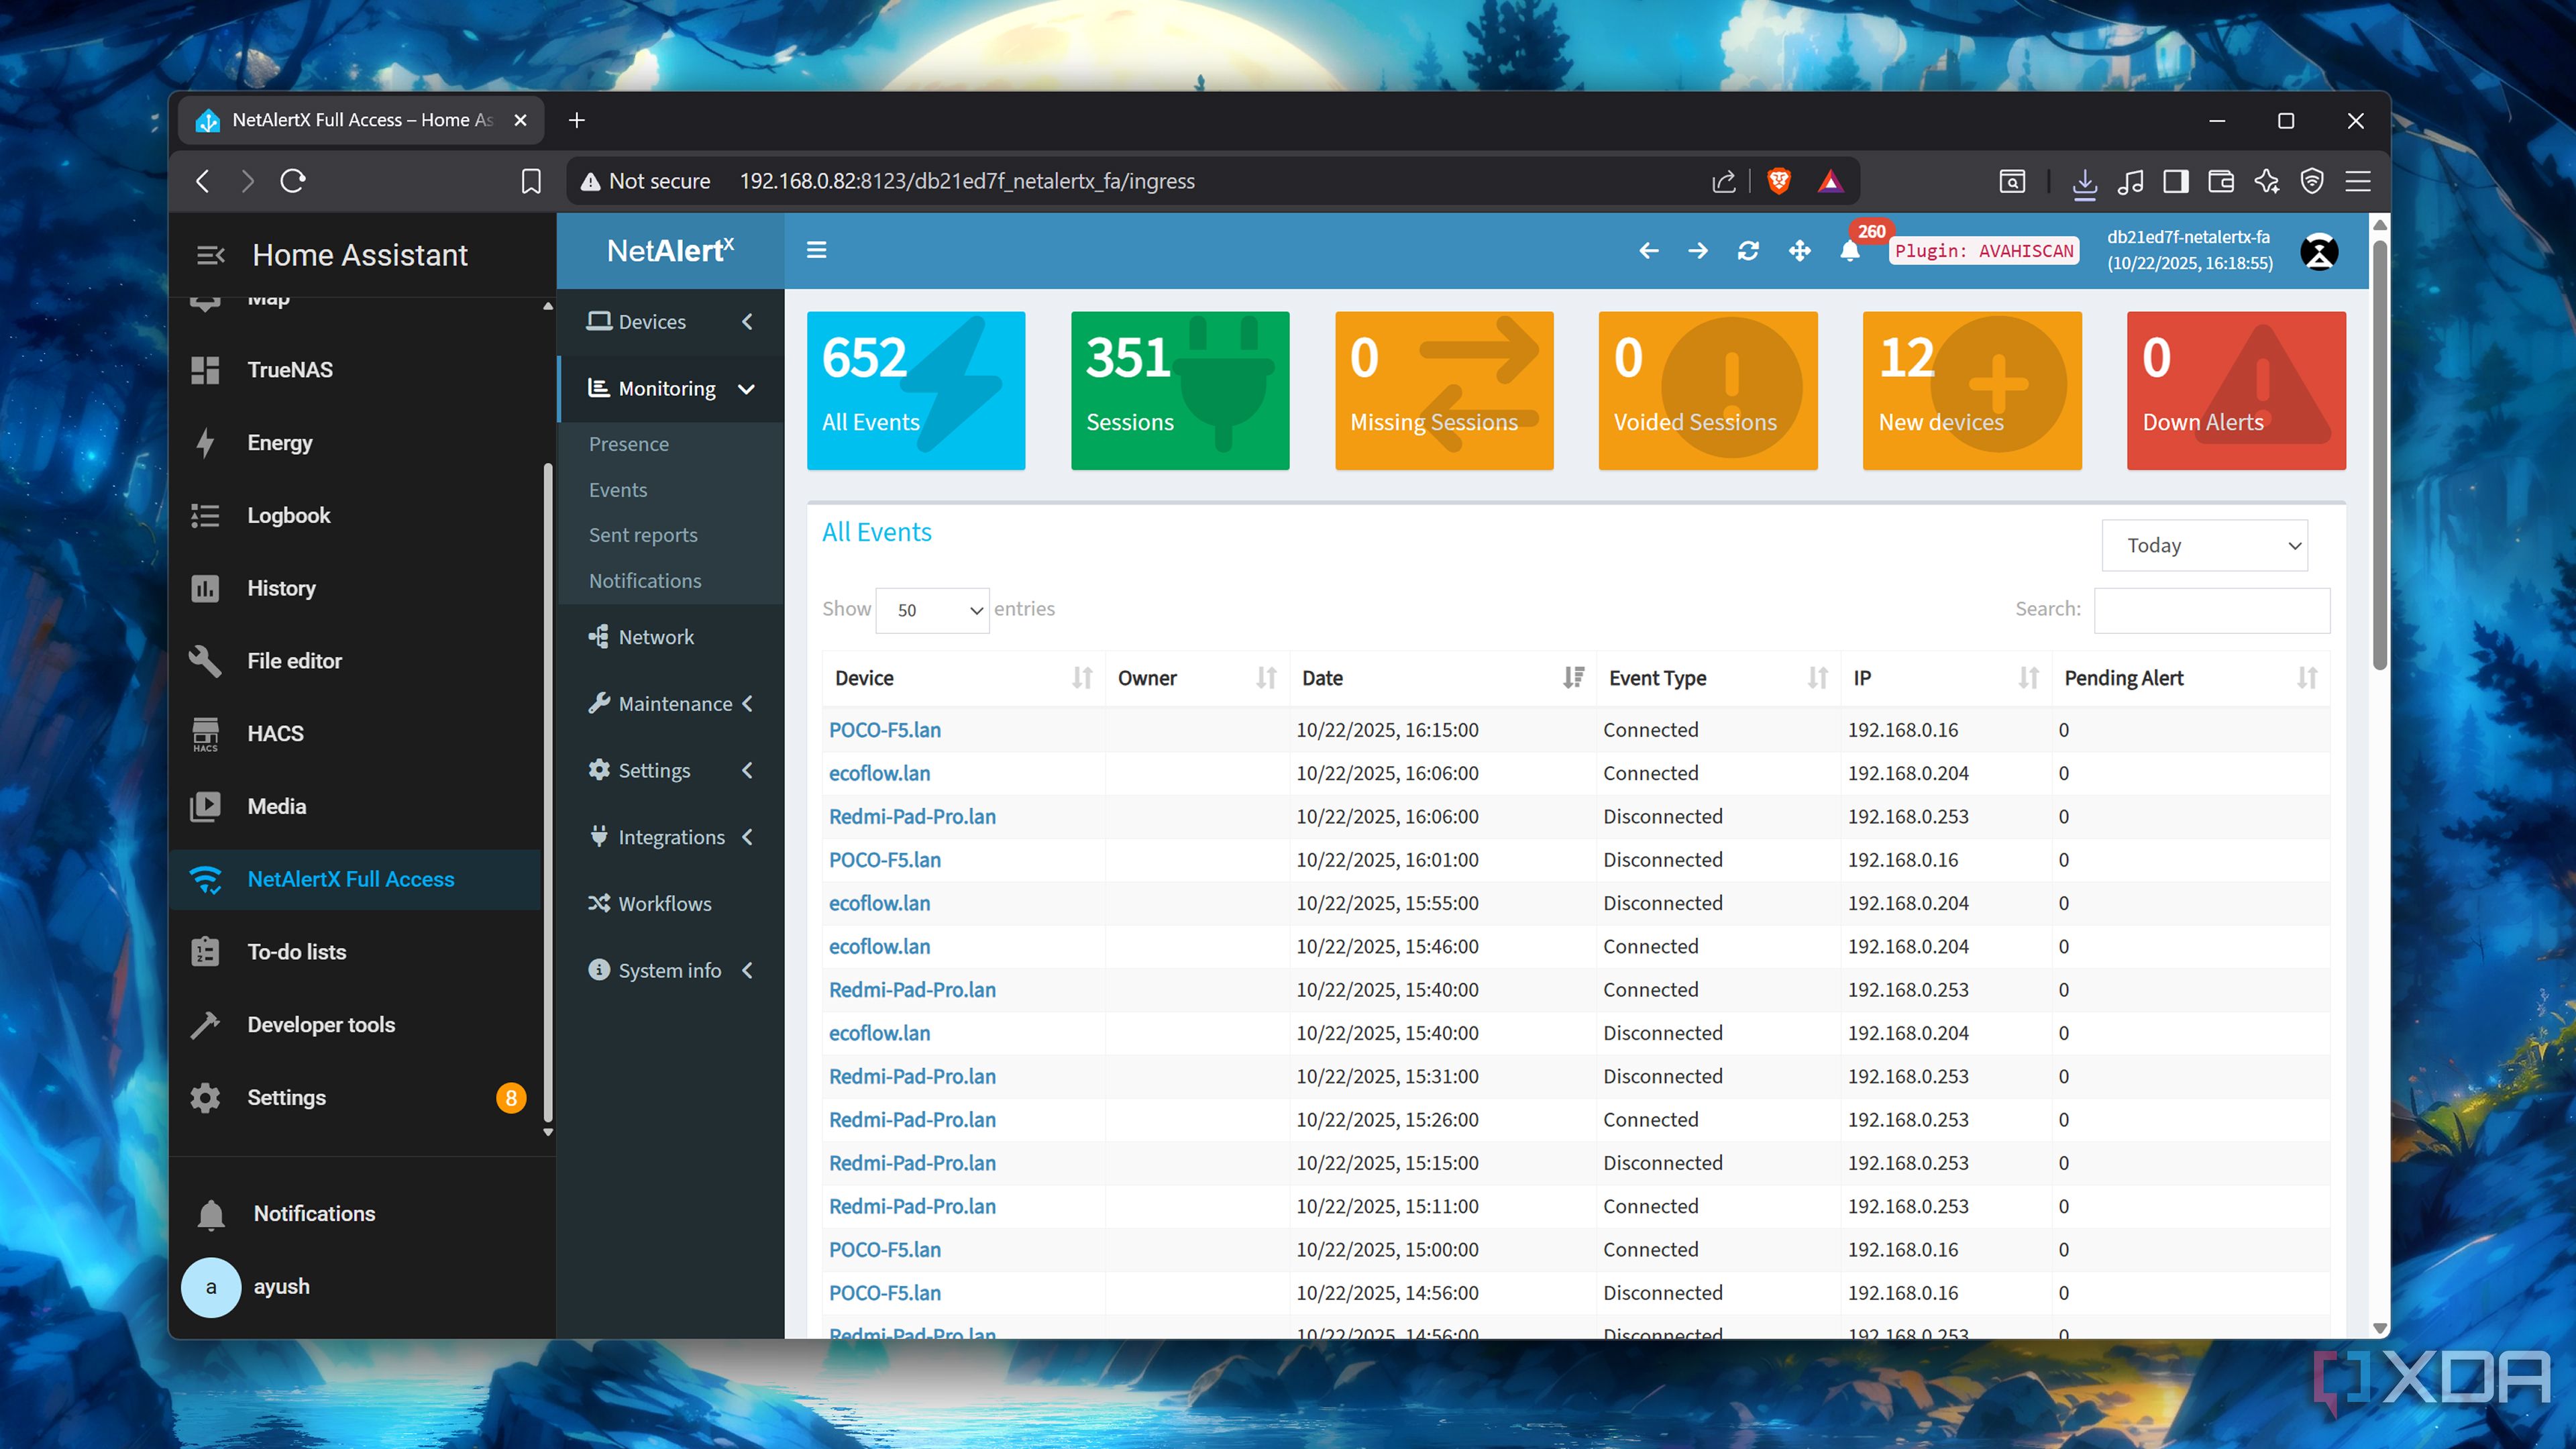Click the Sessions green tile
This screenshot has width=2576, height=1449.
(1179, 390)
